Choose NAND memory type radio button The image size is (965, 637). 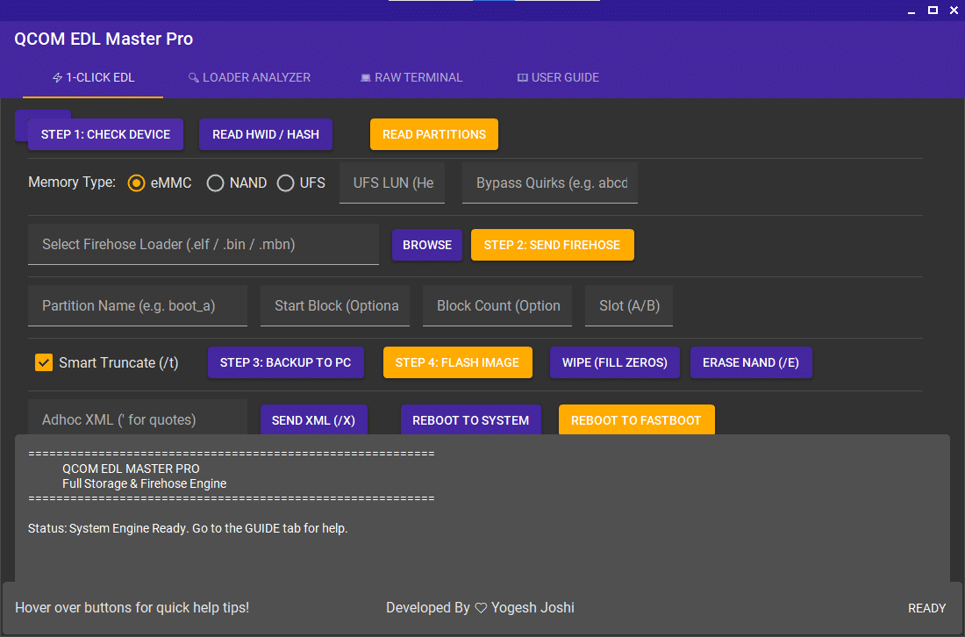click(215, 183)
